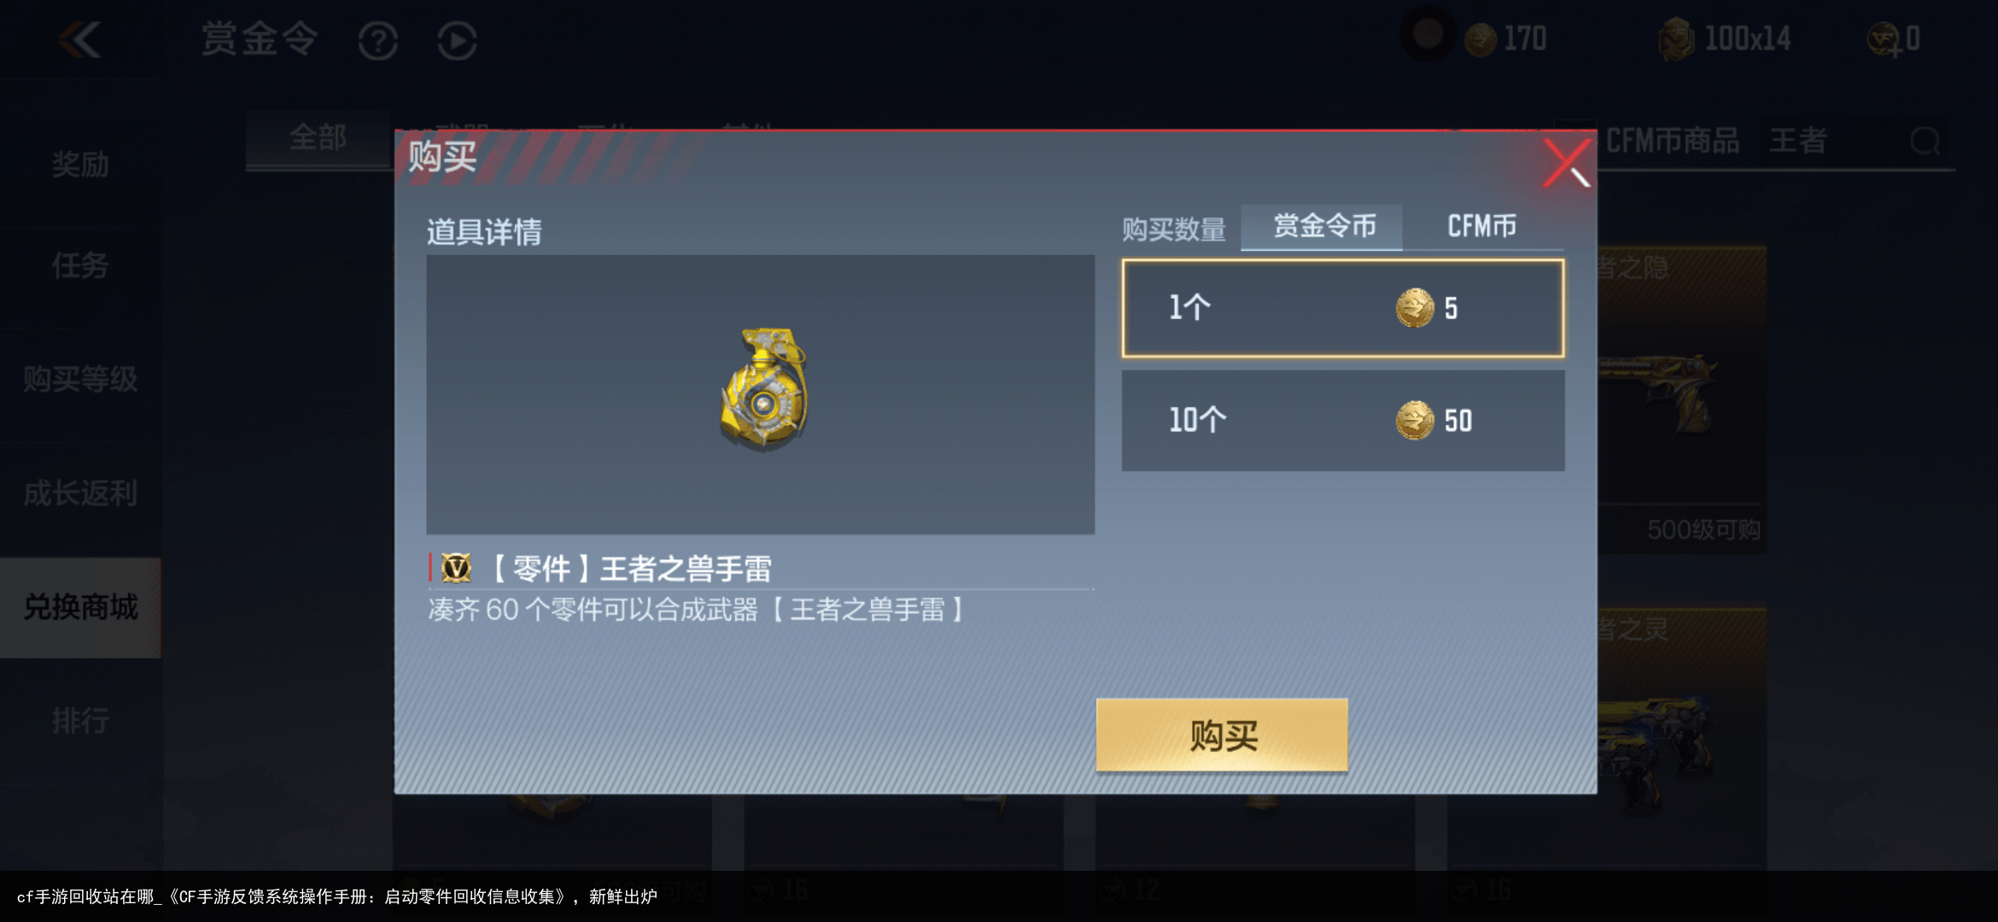Go to 奖励 in the sidebar
This screenshot has width=1998, height=922.
coord(80,164)
